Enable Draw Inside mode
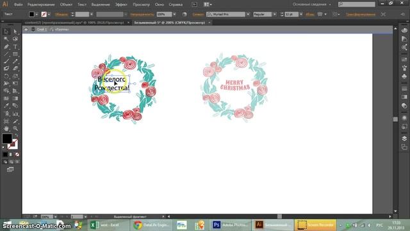Viewport: 410px width, 231px height. 17,162
